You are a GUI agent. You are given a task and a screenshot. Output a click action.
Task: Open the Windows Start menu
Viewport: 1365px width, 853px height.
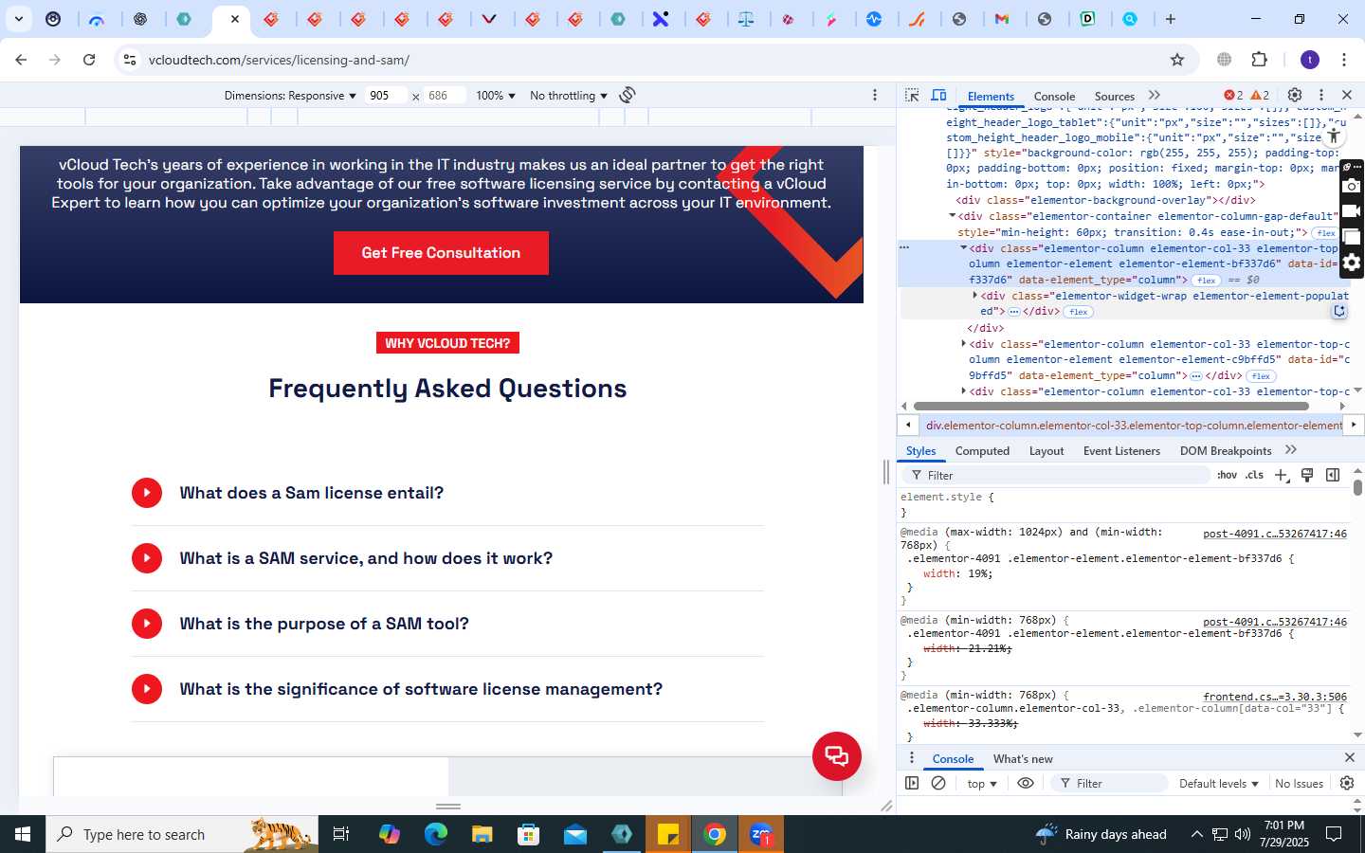pos(23,834)
